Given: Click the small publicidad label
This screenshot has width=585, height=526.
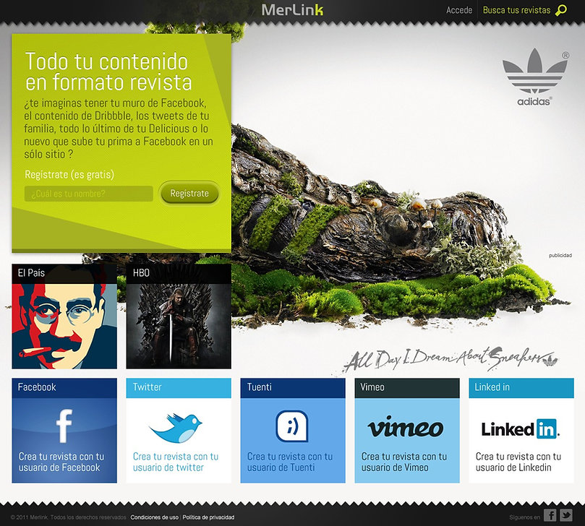Looking at the screenshot, I should pos(560,255).
